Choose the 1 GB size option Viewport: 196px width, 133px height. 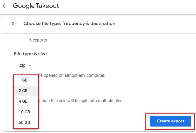click(x=23, y=80)
